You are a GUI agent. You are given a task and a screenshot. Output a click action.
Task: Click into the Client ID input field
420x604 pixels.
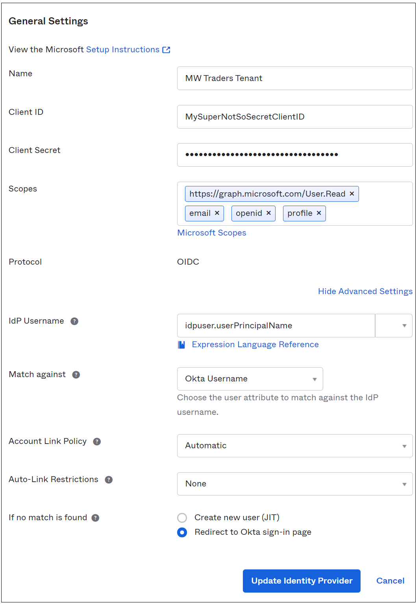(x=294, y=117)
